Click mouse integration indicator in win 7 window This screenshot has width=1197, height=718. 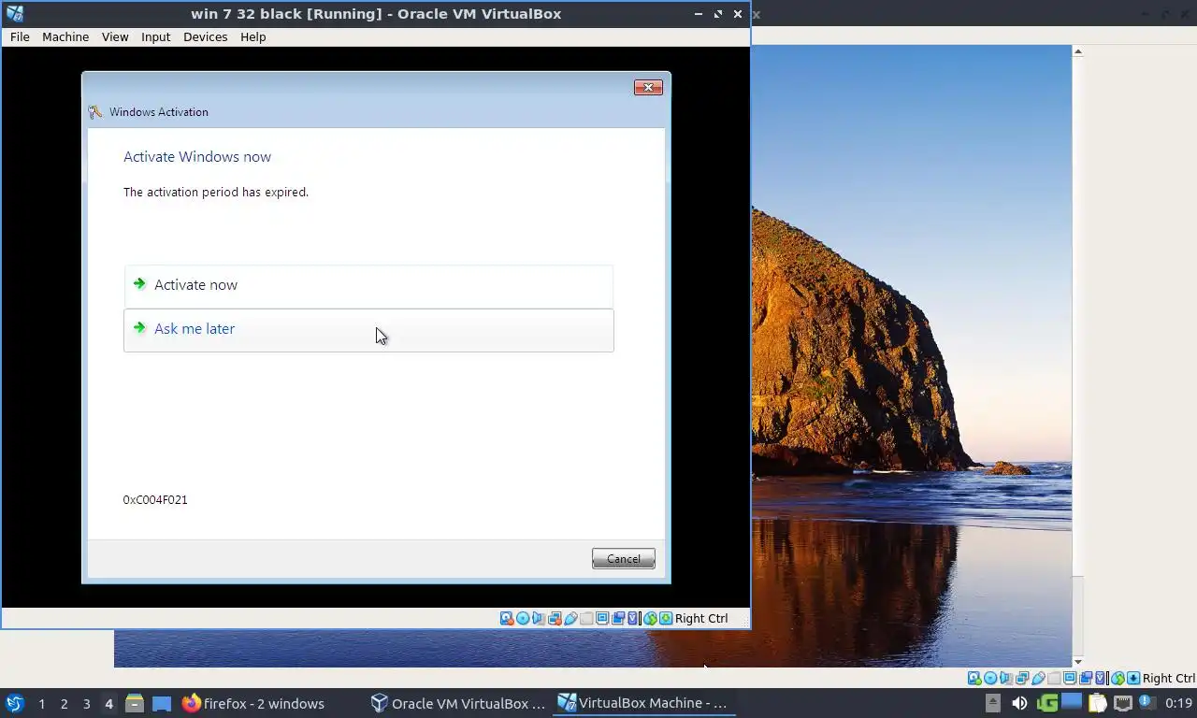pos(650,618)
